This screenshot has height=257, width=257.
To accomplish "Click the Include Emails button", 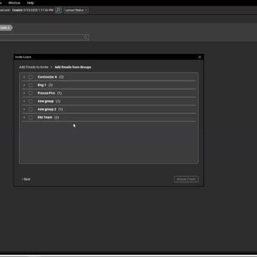I will click(186, 179).
